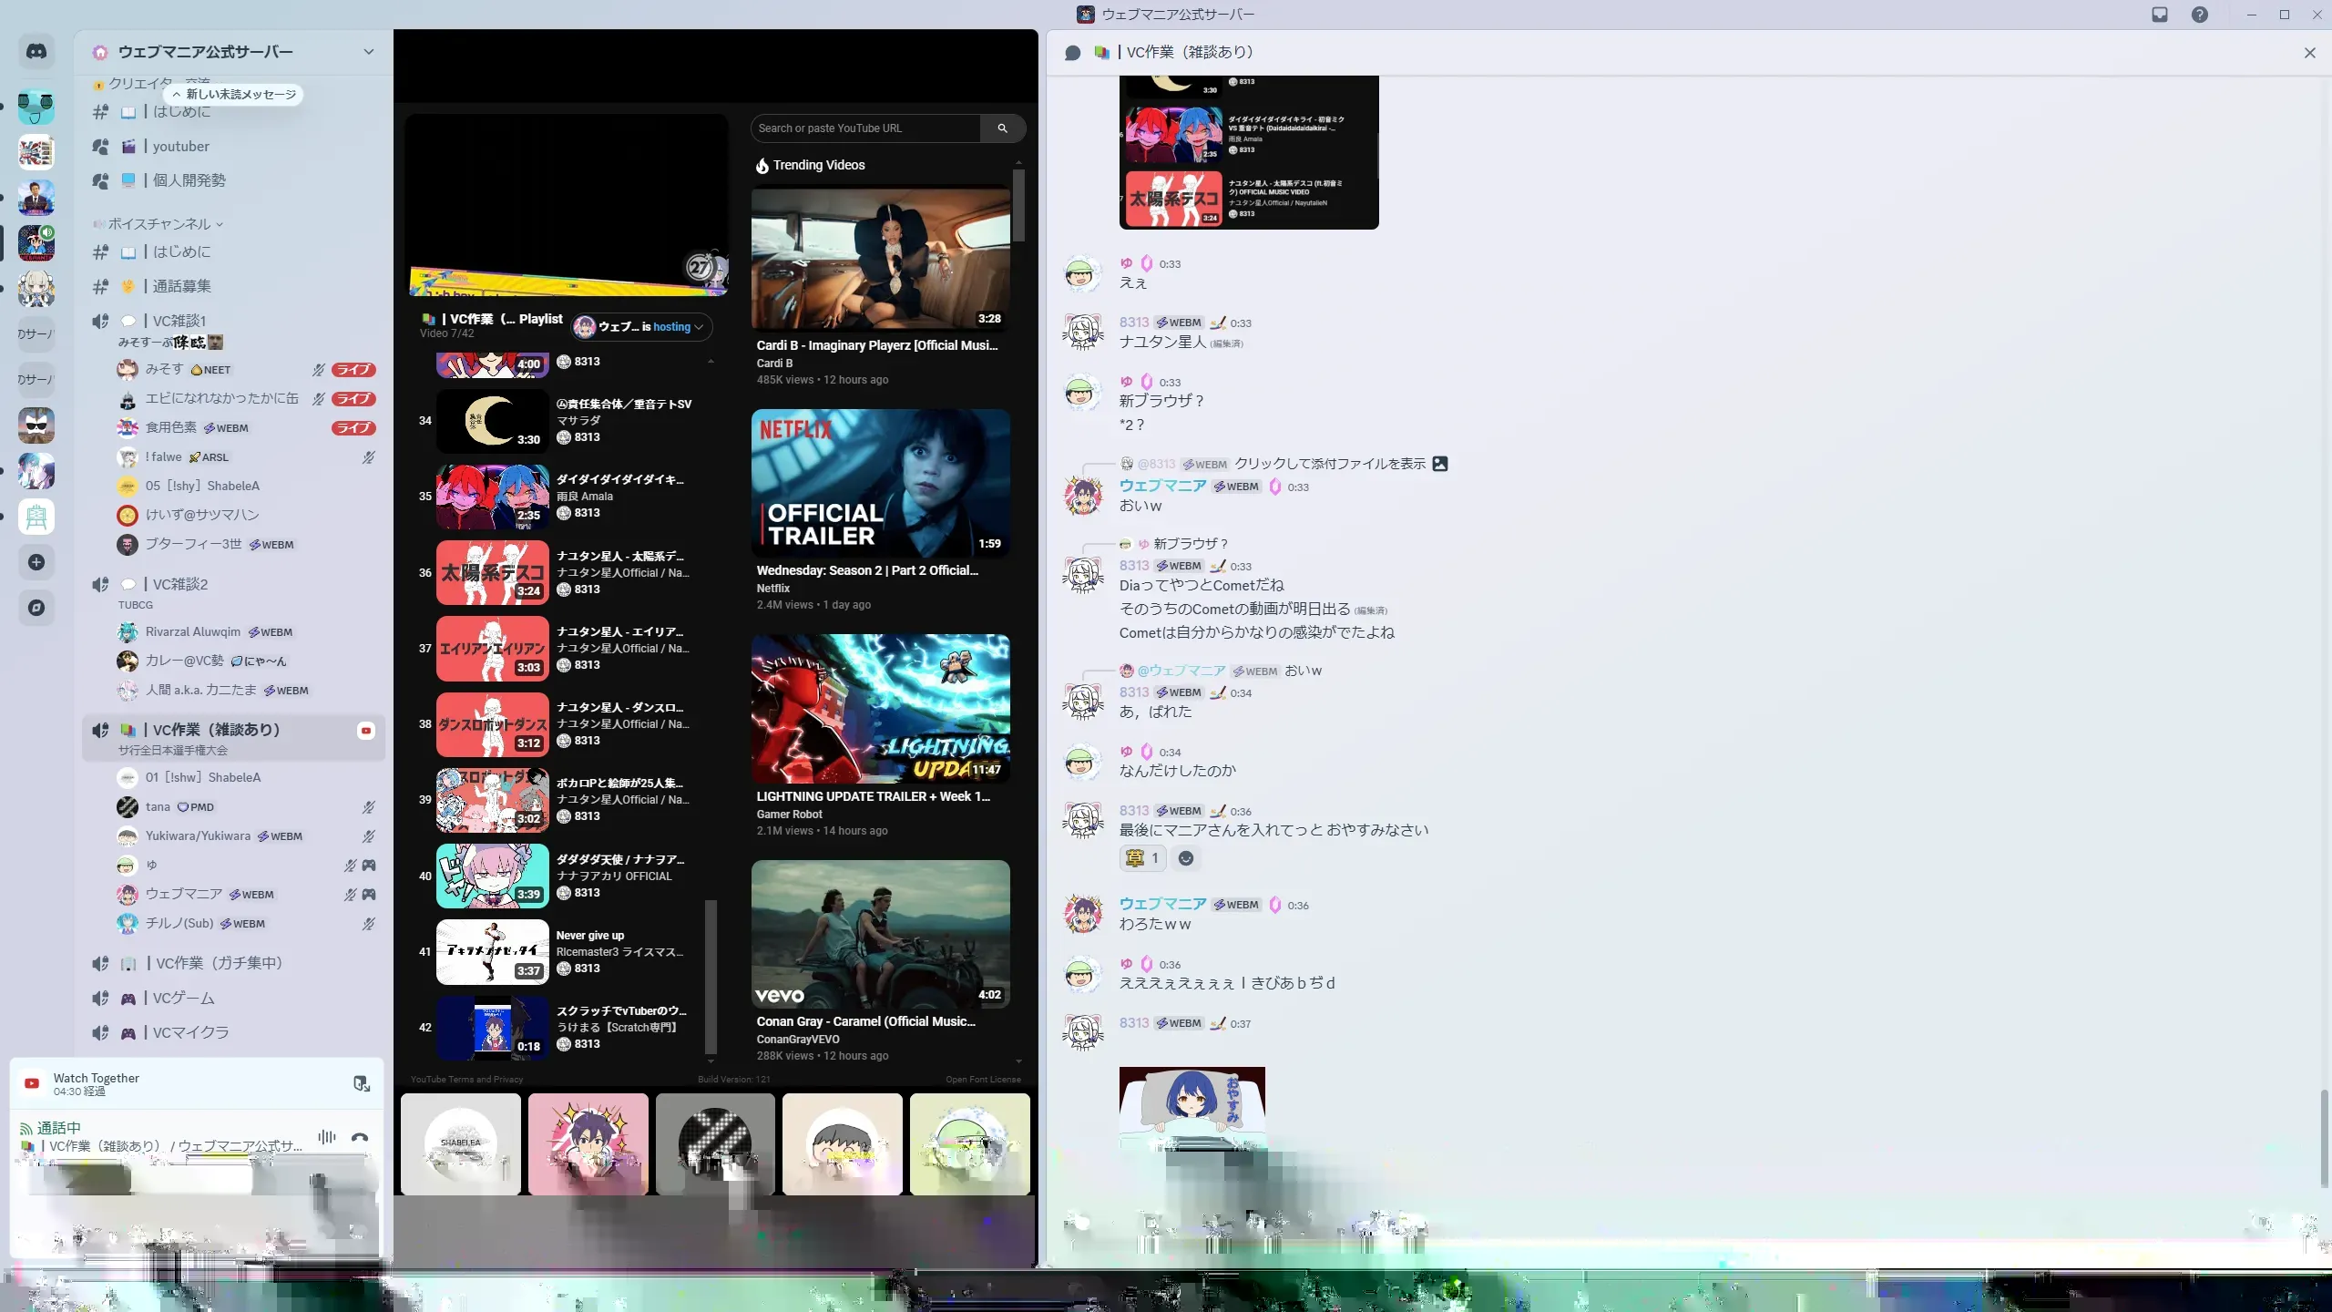Image resolution: width=2332 pixels, height=1312 pixels.
Task: Open the inbox icon in title bar
Action: 2159,15
